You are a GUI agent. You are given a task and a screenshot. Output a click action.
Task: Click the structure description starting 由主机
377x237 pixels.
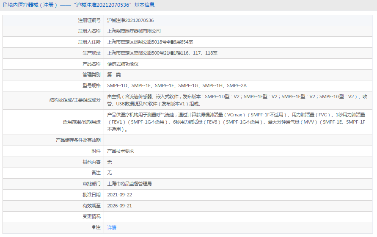[237, 100]
